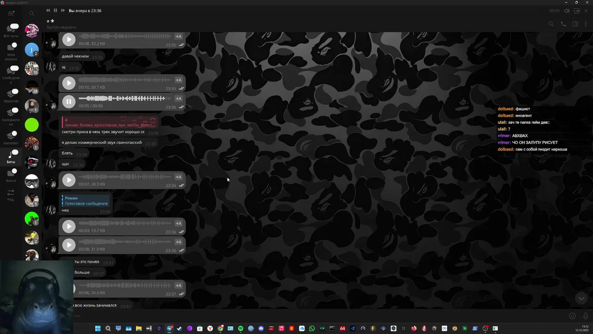593x334 pixels.
Task: Play the 00:10, 39.7 KB voice message
Action: (x=69, y=83)
